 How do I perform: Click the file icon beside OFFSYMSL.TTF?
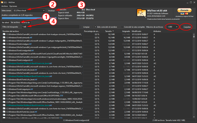point(4,95)
